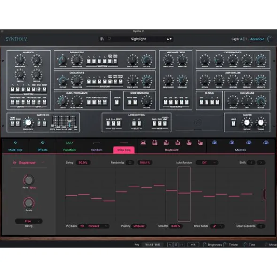Select the Chorus Off switch

(201, 102)
